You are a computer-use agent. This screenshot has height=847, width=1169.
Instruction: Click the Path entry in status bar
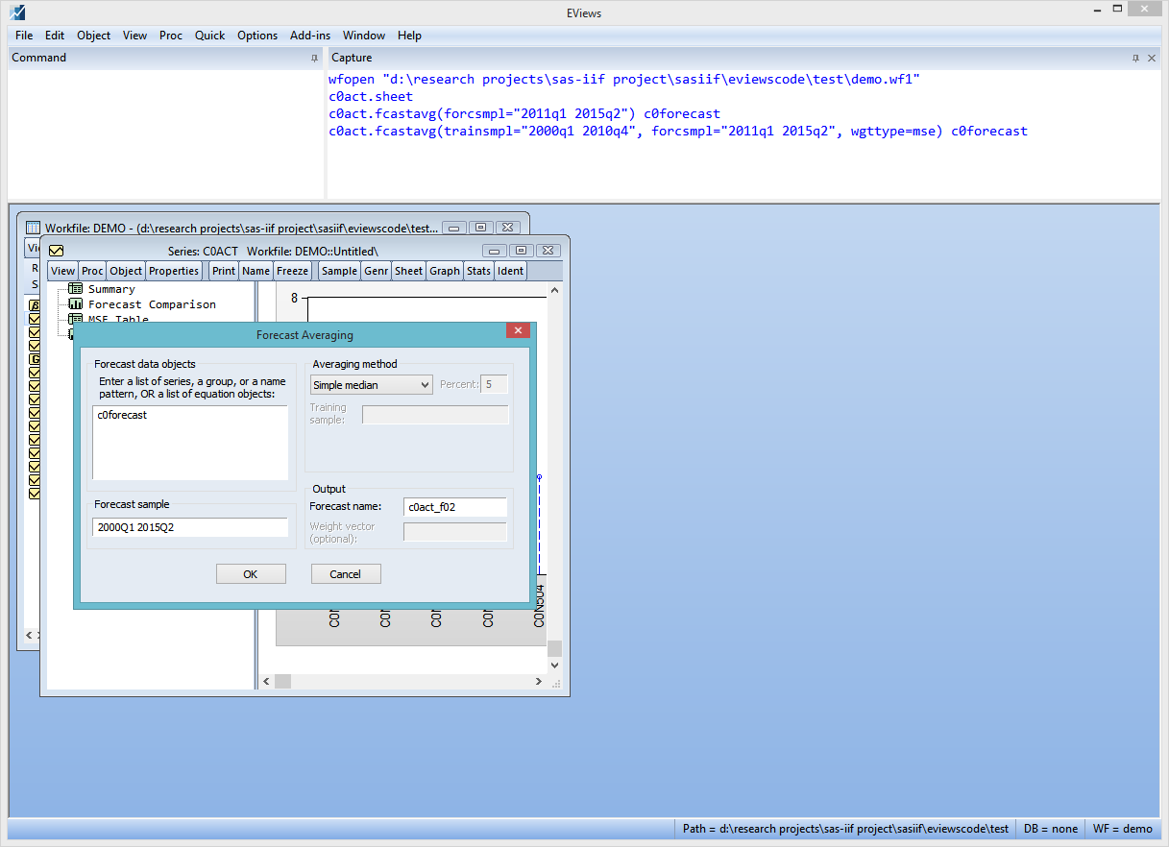846,829
